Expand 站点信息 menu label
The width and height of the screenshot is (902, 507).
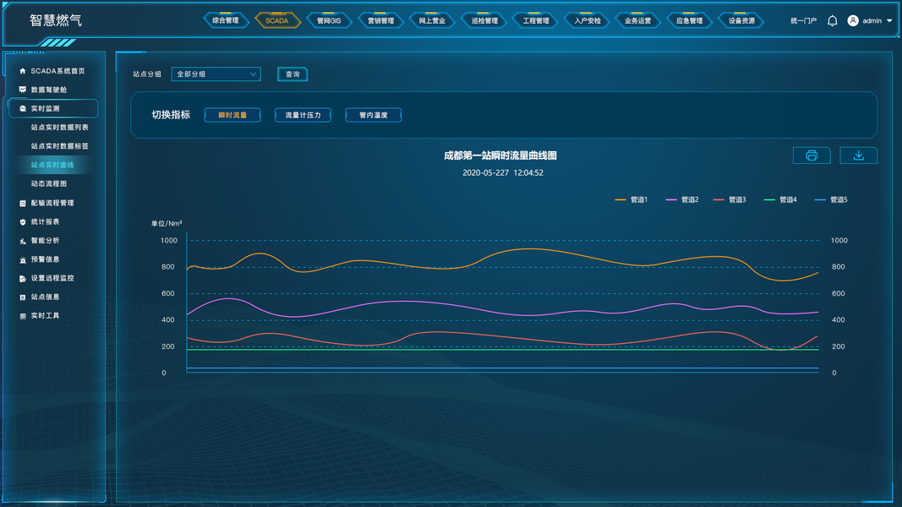(x=46, y=297)
